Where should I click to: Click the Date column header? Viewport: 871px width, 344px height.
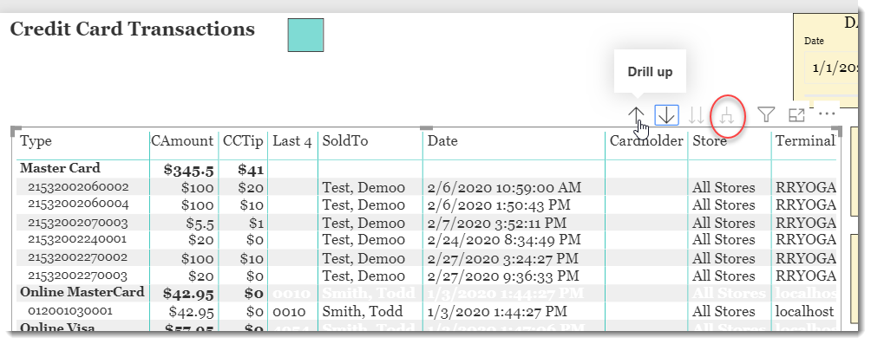442,141
